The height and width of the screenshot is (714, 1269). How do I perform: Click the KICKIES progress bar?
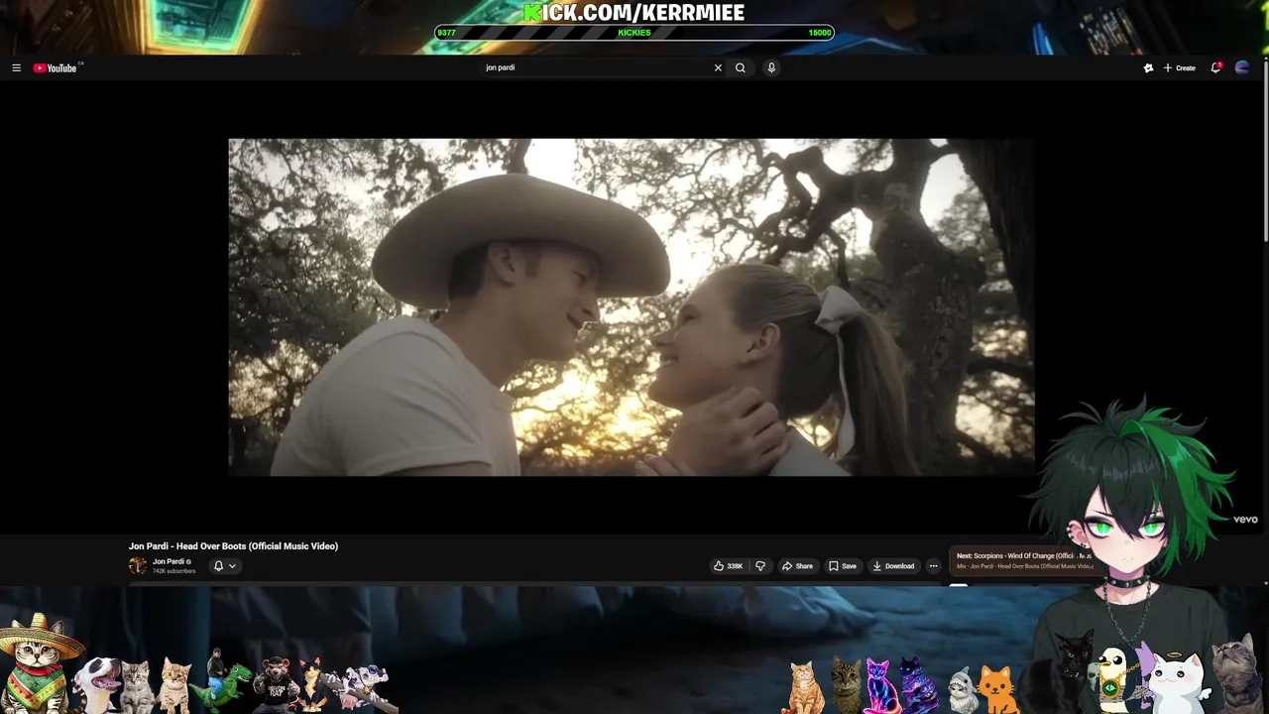coord(634,33)
